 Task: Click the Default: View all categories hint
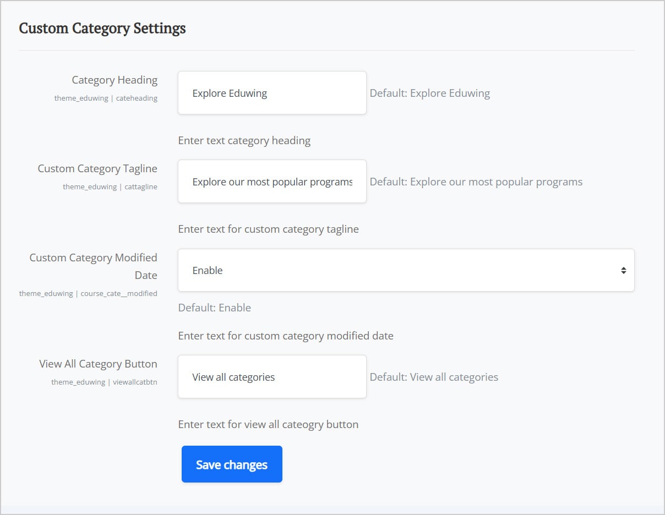[435, 377]
